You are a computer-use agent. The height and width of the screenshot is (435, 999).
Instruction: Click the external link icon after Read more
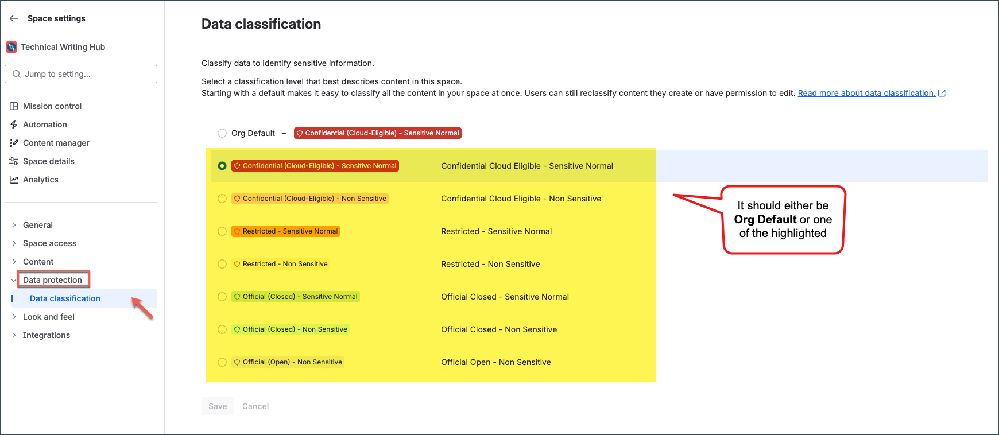(942, 93)
